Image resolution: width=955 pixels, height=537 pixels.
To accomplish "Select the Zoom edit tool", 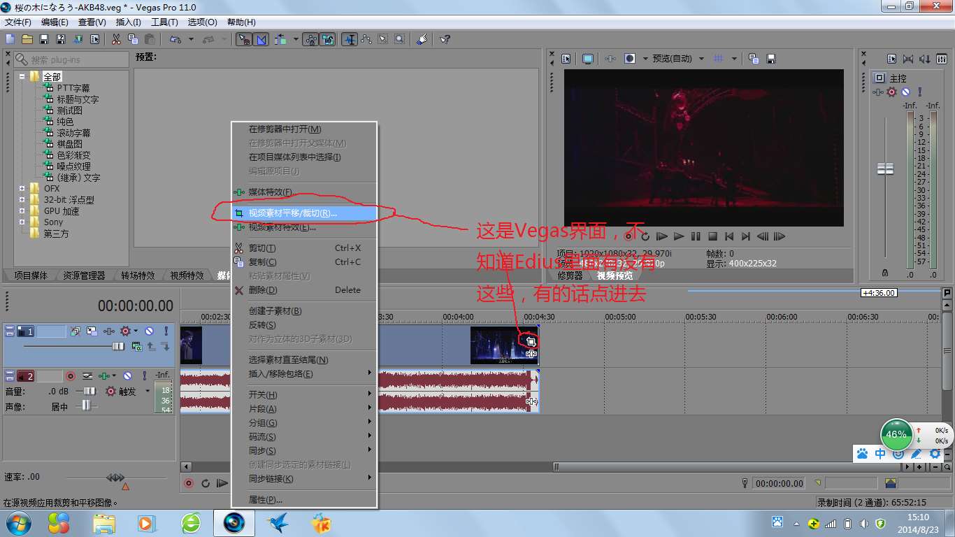I will [x=399, y=39].
